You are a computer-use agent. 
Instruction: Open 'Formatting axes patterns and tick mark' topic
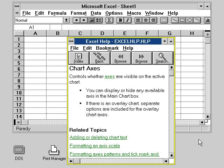[114, 154]
